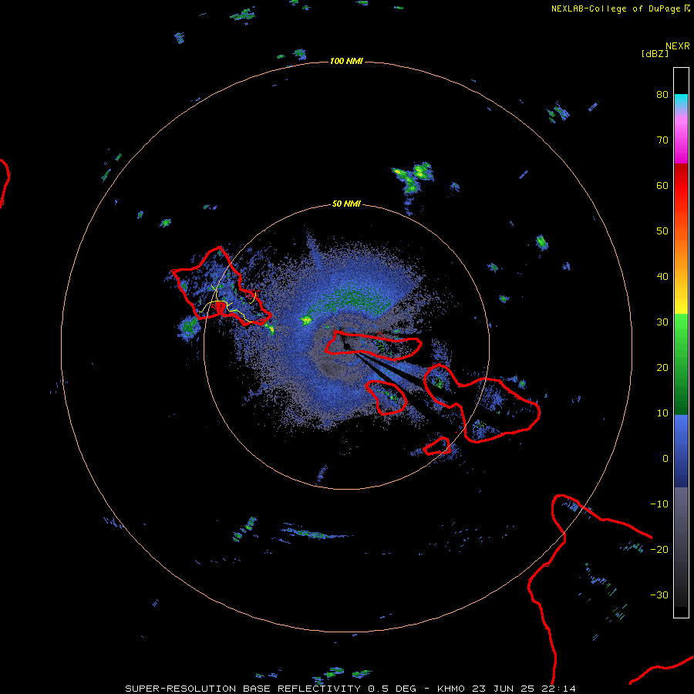Click the green segment of the dBZ color bar

click(681, 364)
